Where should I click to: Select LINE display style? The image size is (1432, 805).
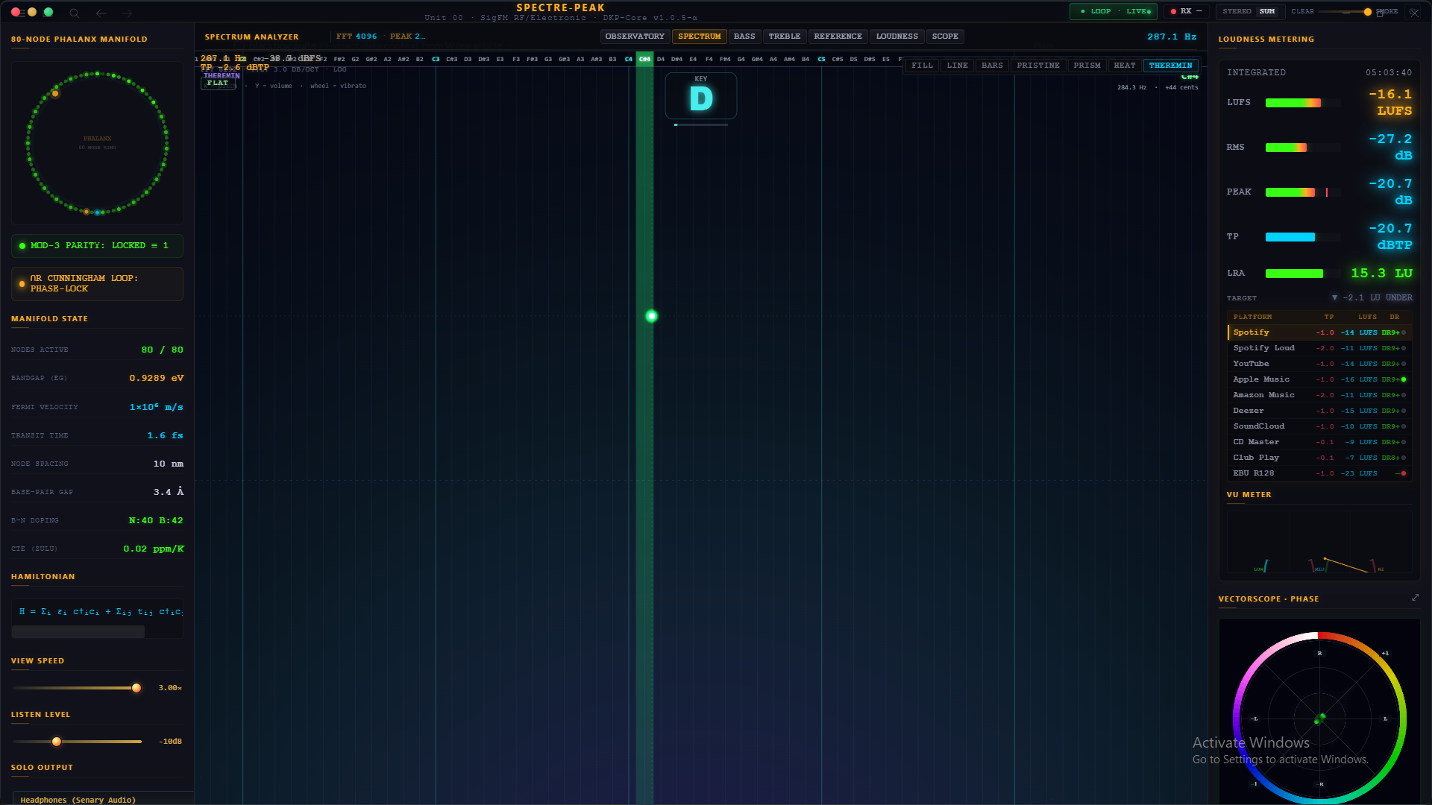(x=957, y=66)
